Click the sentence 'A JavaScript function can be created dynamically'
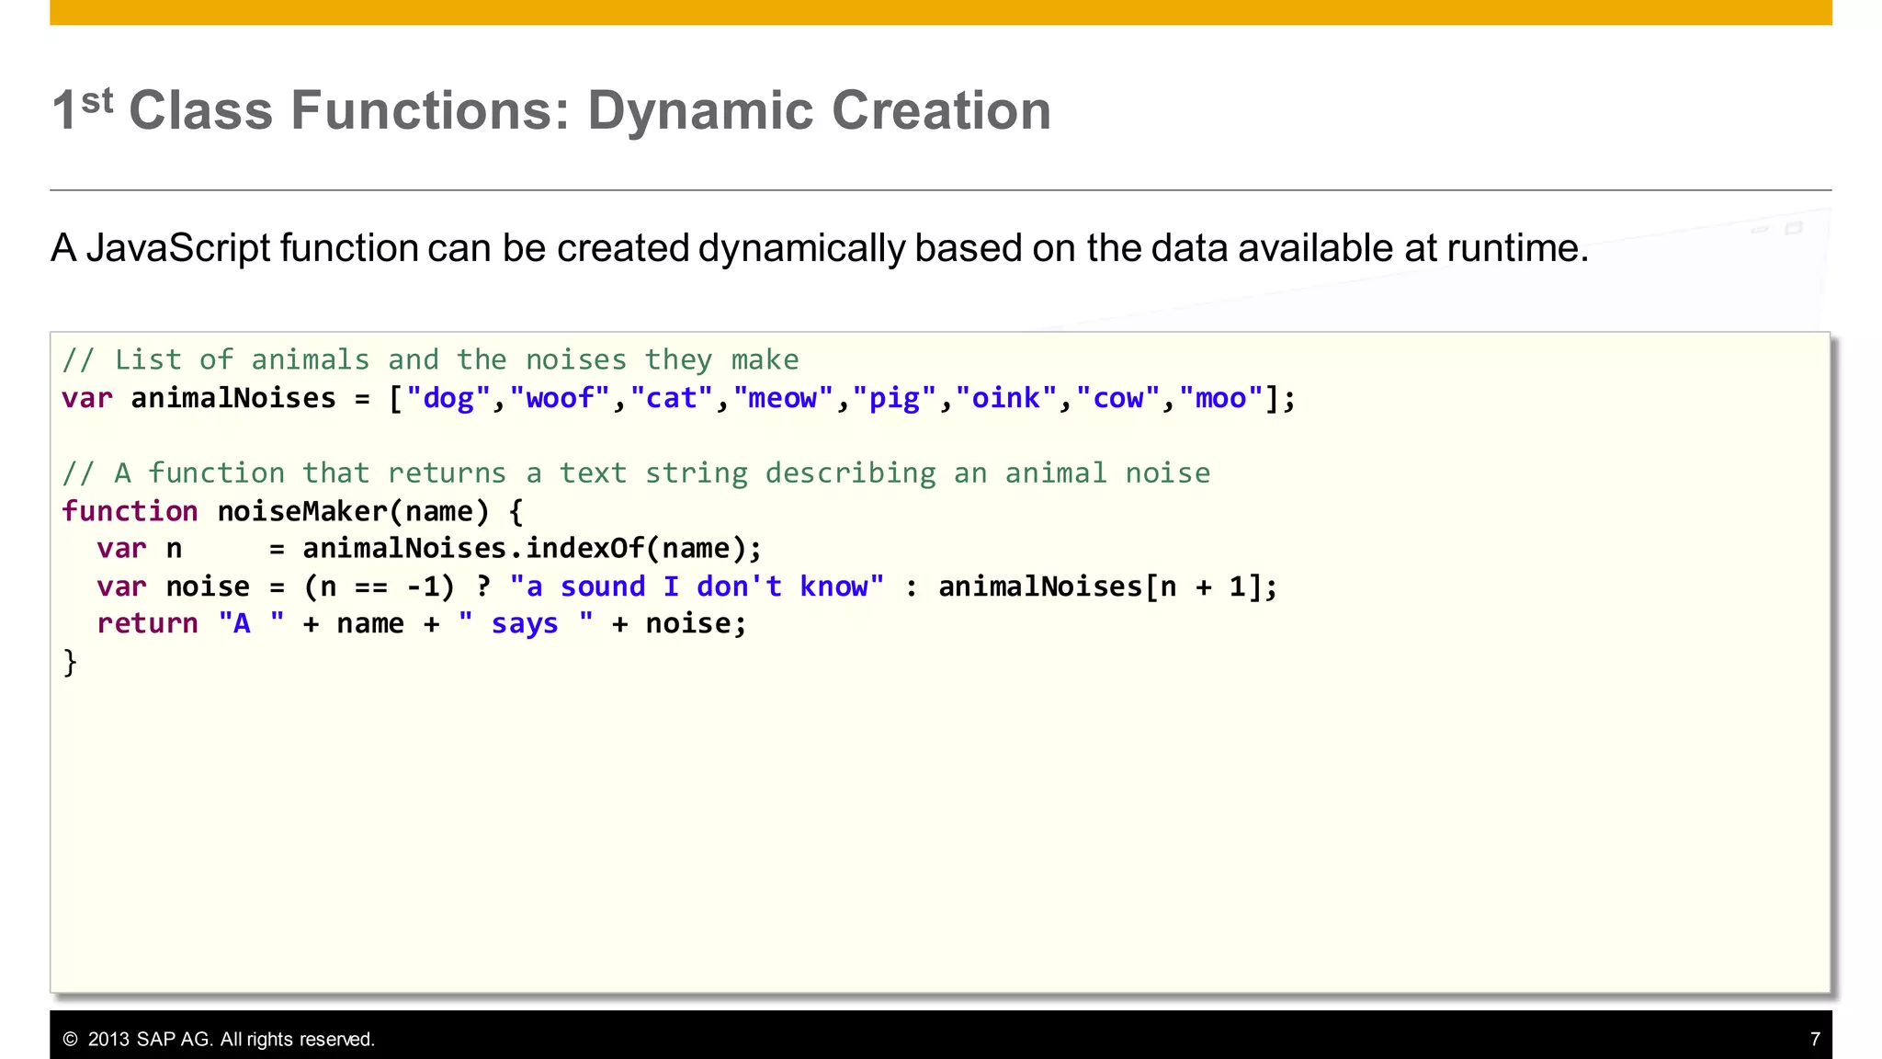 click(478, 248)
